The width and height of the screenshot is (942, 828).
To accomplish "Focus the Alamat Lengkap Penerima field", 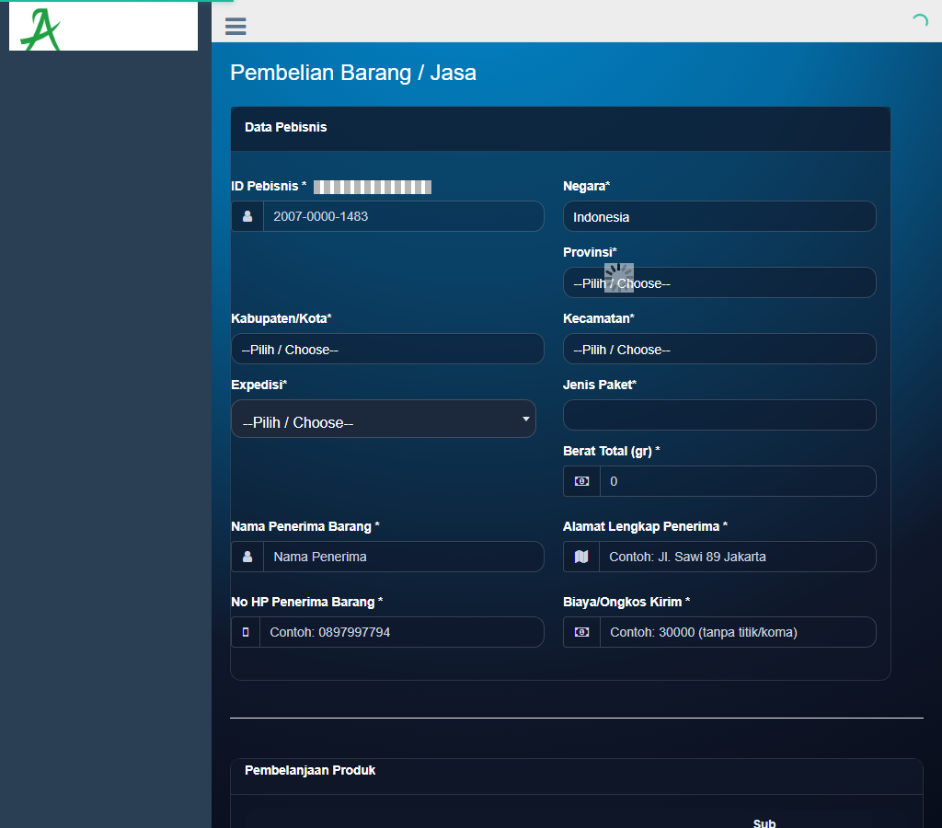I will pos(737,557).
